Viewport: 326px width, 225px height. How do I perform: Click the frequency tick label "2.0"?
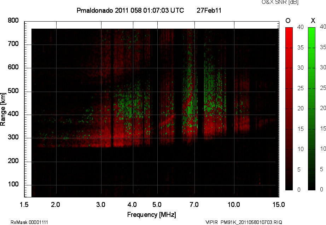point(56,204)
